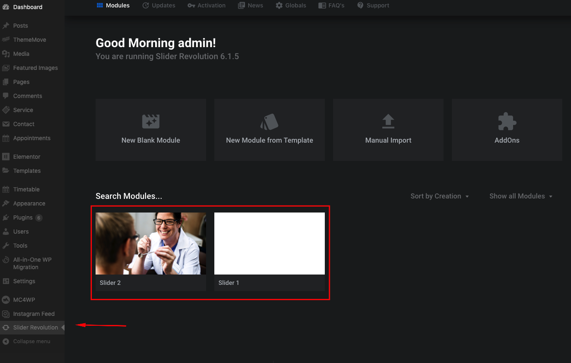This screenshot has height=363, width=571.
Task: Click the AddOns puzzle piece icon
Action: point(507,122)
